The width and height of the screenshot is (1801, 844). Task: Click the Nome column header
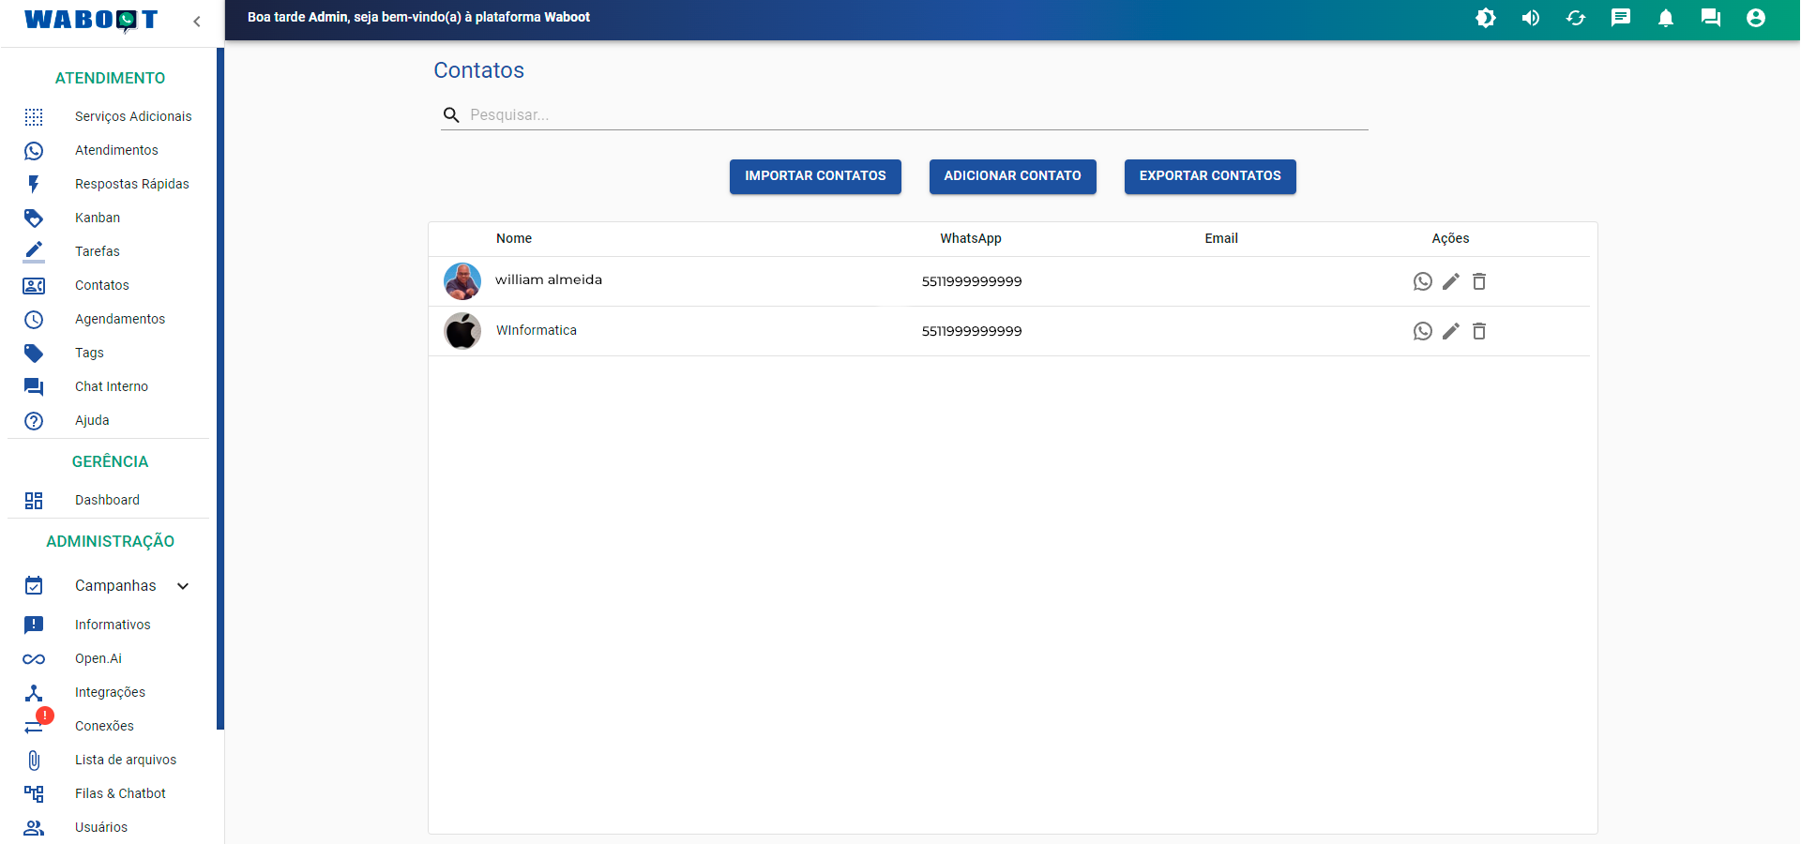pyautogui.click(x=514, y=238)
